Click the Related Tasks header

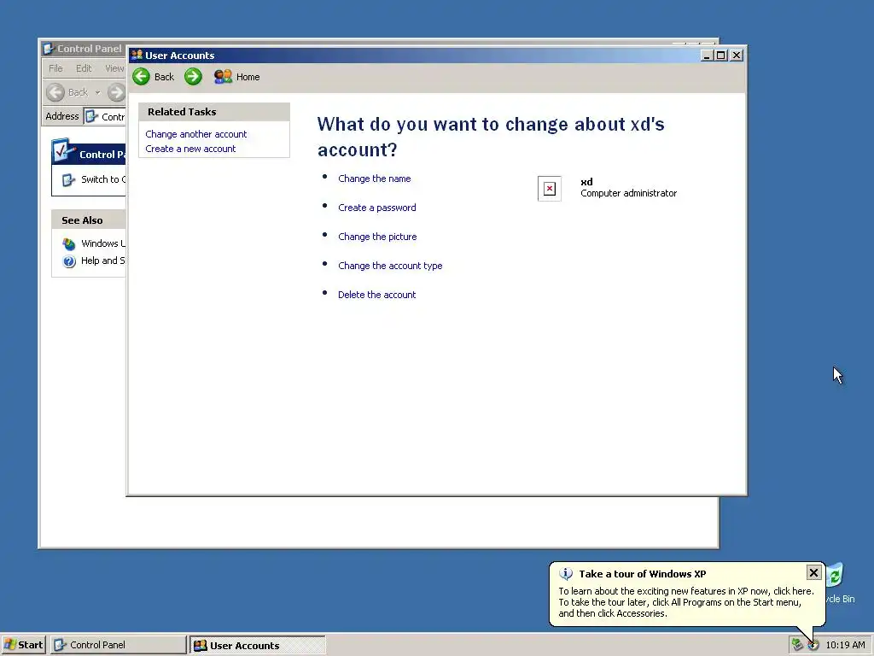point(214,112)
